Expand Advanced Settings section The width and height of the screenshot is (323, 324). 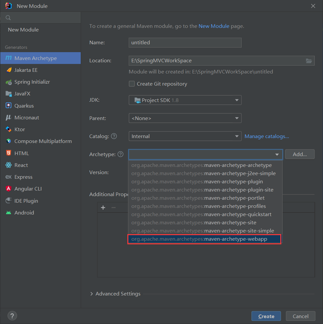pos(92,294)
